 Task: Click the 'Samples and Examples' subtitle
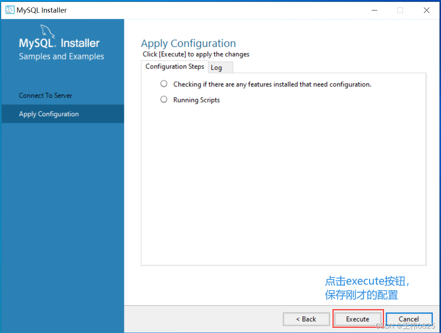[61, 57]
